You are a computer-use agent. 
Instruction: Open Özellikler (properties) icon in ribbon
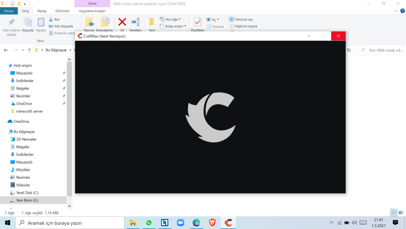point(197,22)
